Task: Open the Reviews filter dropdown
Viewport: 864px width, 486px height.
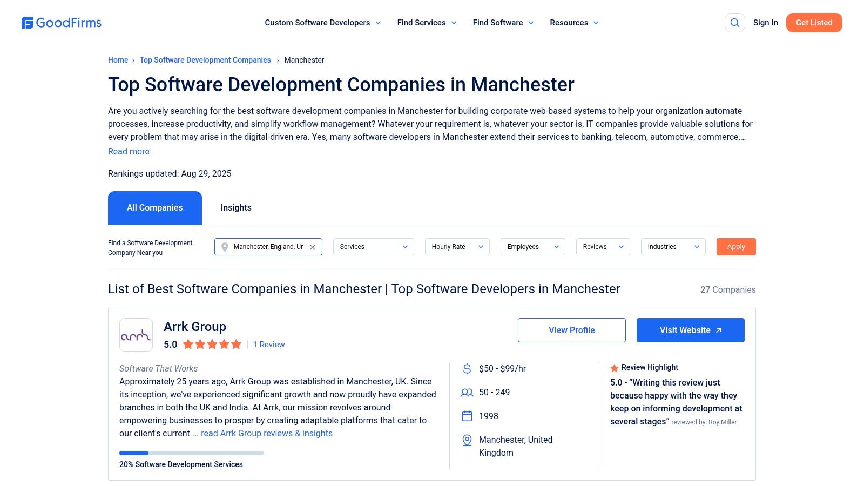Action: pyautogui.click(x=603, y=247)
